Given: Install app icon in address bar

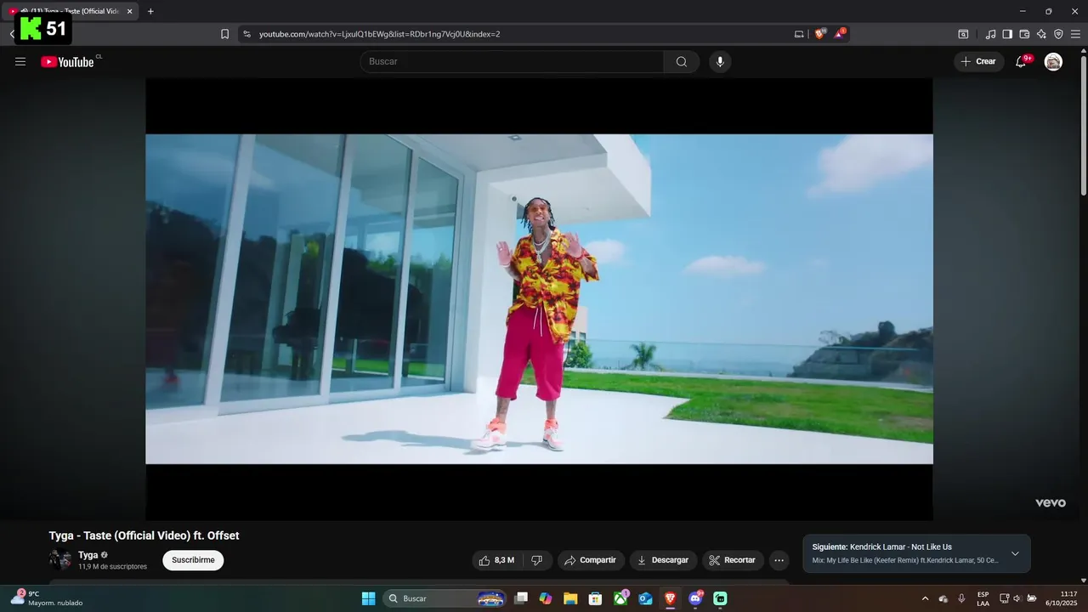Looking at the screenshot, I should click(x=799, y=34).
